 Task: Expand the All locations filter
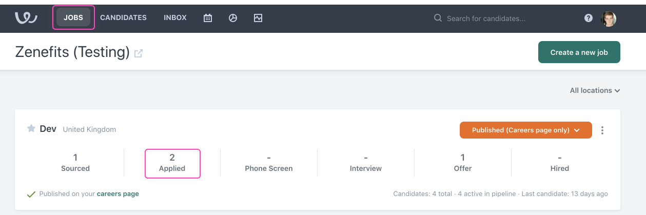tap(595, 90)
